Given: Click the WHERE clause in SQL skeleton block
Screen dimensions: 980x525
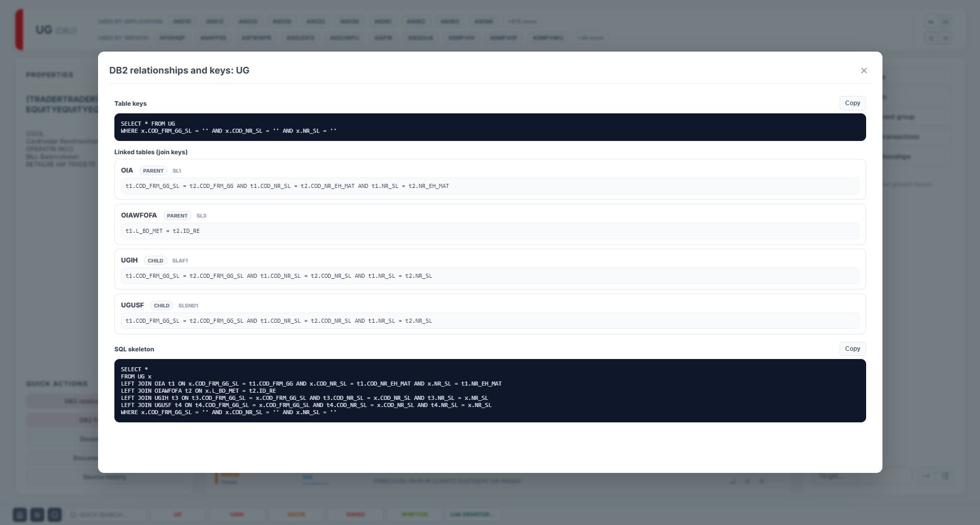Looking at the screenshot, I should pos(229,412).
